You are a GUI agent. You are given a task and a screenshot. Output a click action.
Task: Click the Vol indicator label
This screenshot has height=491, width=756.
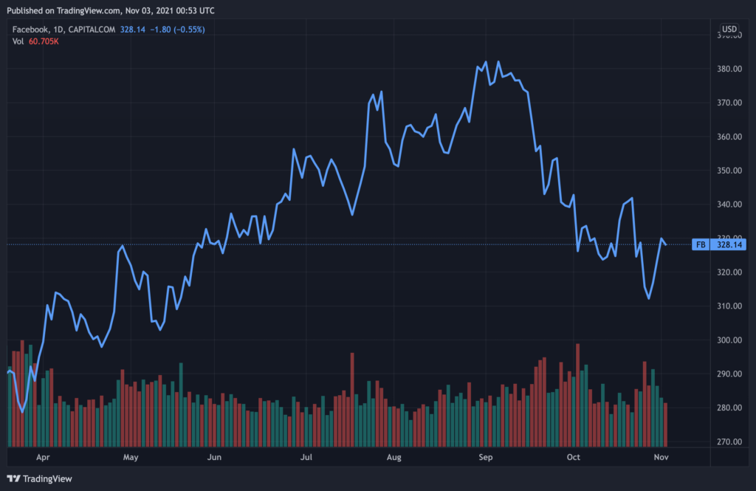point(18,41)
